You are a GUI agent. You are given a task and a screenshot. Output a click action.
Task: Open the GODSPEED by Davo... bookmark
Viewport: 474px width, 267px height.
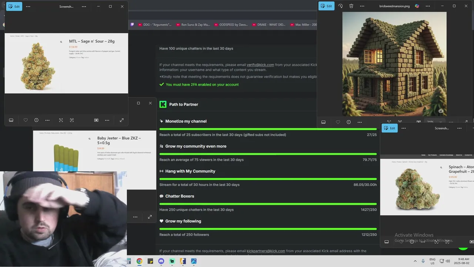(230, 24)
